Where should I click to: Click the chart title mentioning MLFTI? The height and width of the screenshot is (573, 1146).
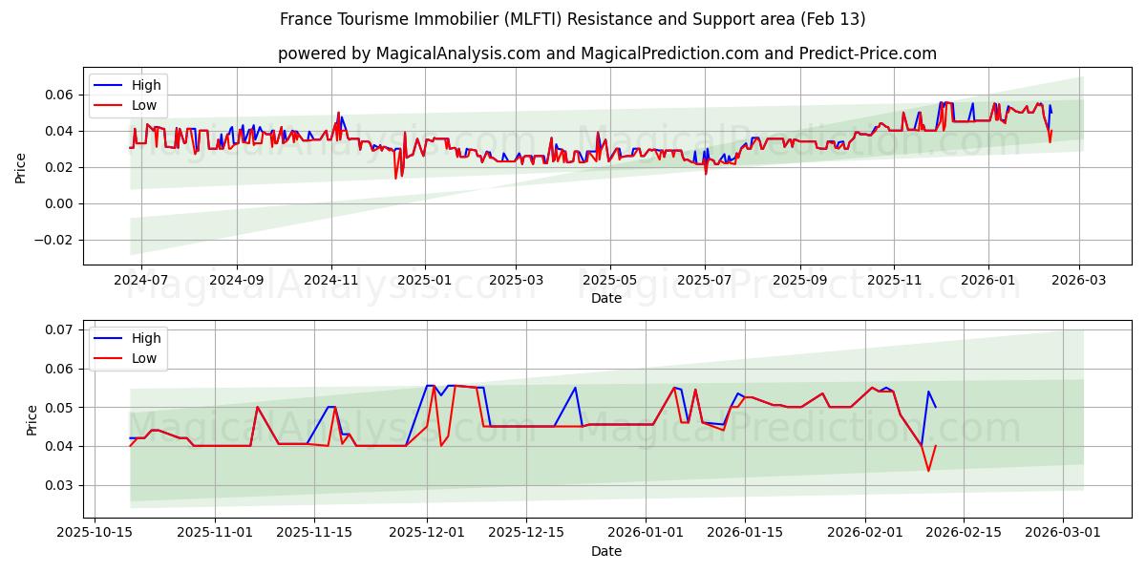(x=573, y=19)
